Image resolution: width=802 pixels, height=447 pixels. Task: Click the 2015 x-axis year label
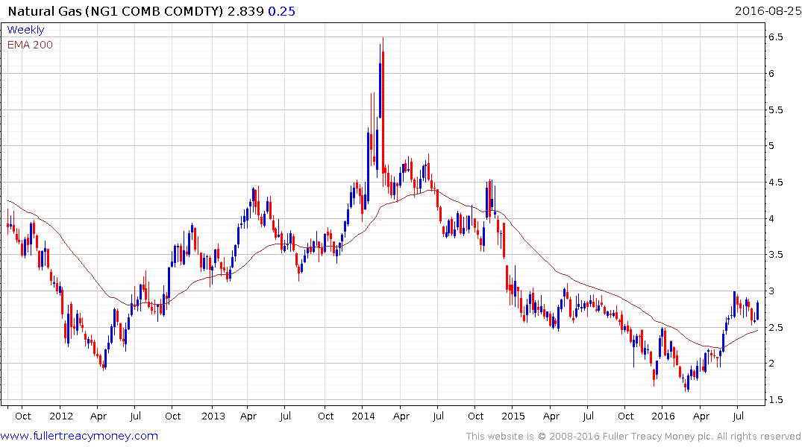click(x=513, y=416)
